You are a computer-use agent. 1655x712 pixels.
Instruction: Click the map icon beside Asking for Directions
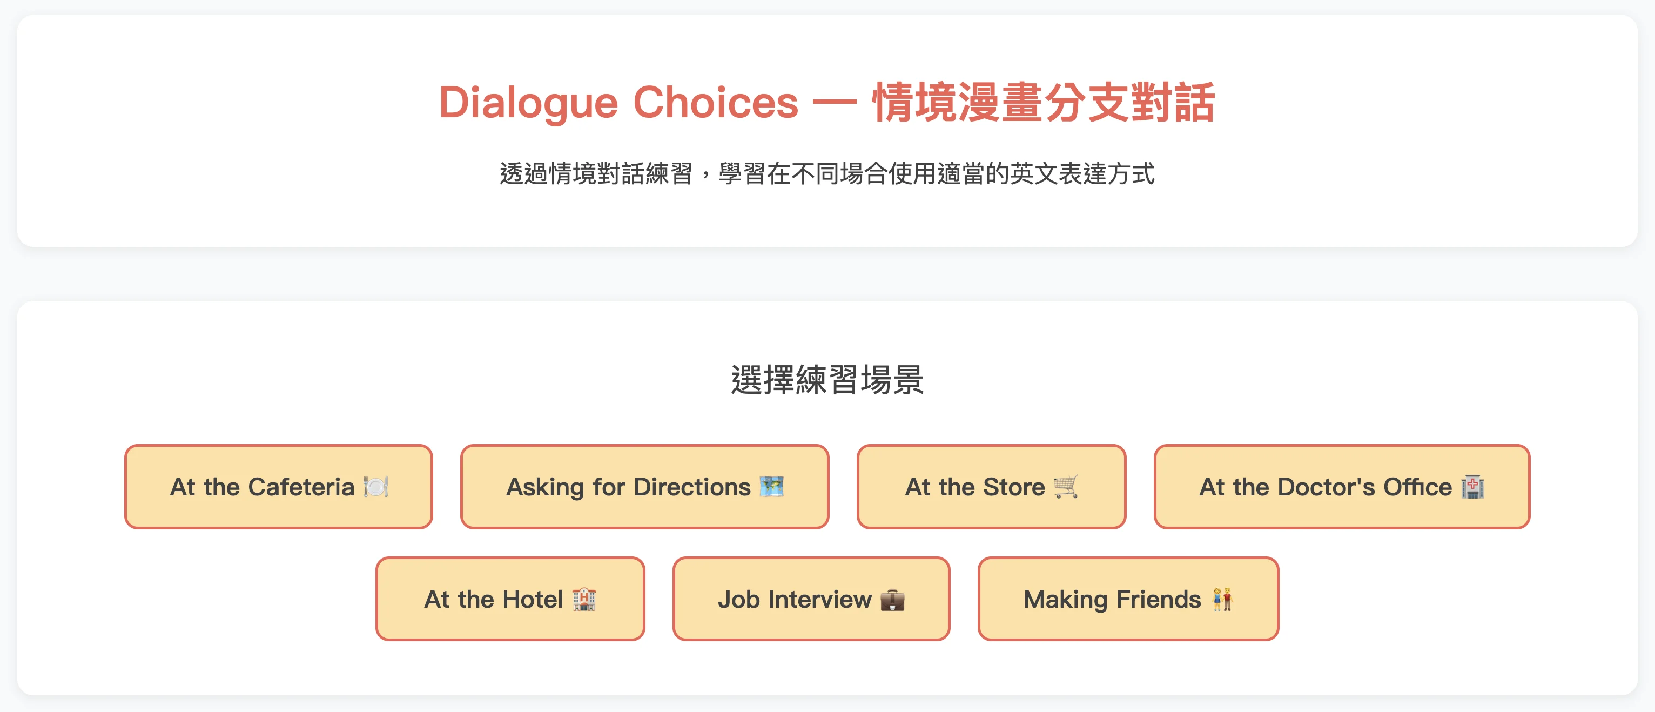tap(771, 487)
